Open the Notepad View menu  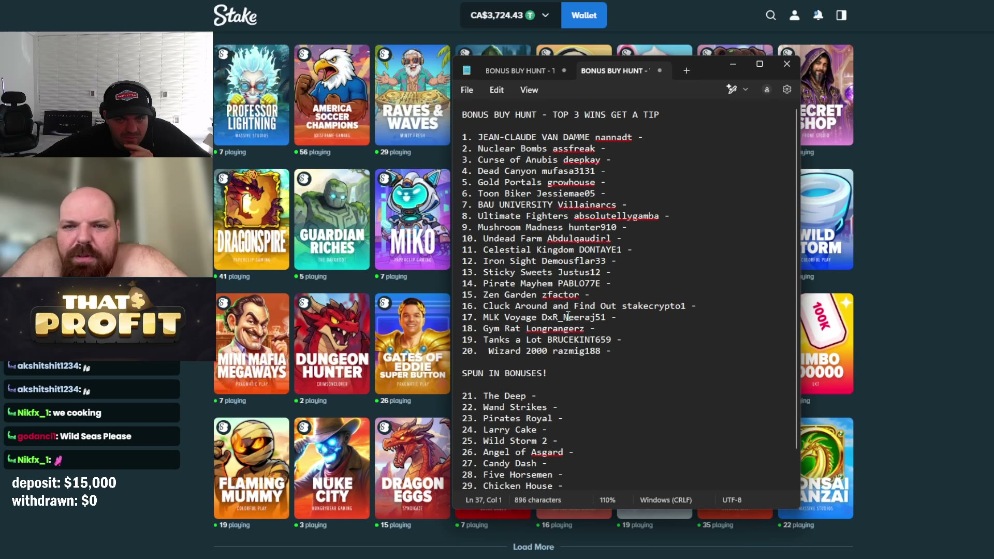pyautogui.click(x=529, y=90)
